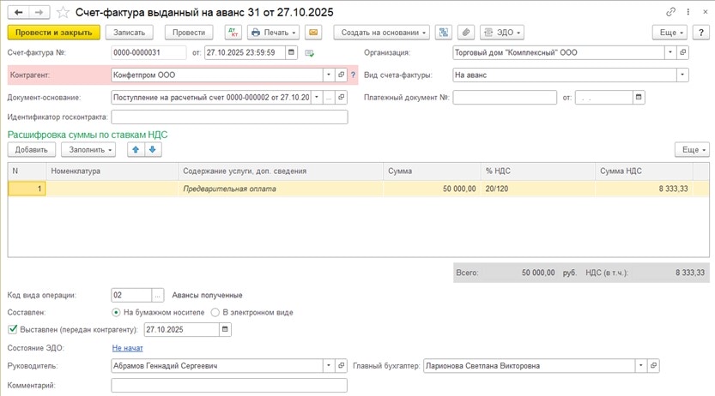Send document by email envelope icon
Screen dimensions: 715x396
313,33
